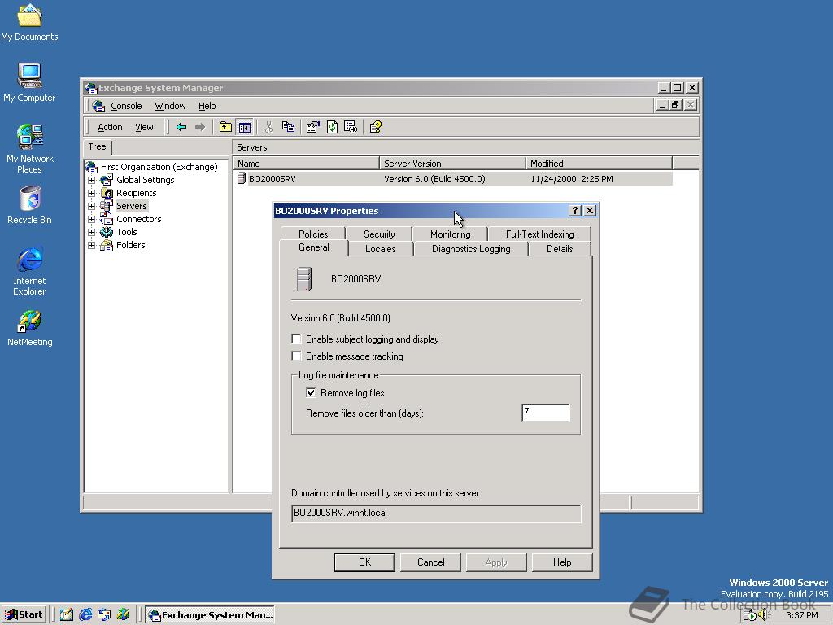This screenshot has width=833, height=625.
Task: Click the BO2000SRV server icon in list
Action: pyautogui.click(x=242, y=178)
